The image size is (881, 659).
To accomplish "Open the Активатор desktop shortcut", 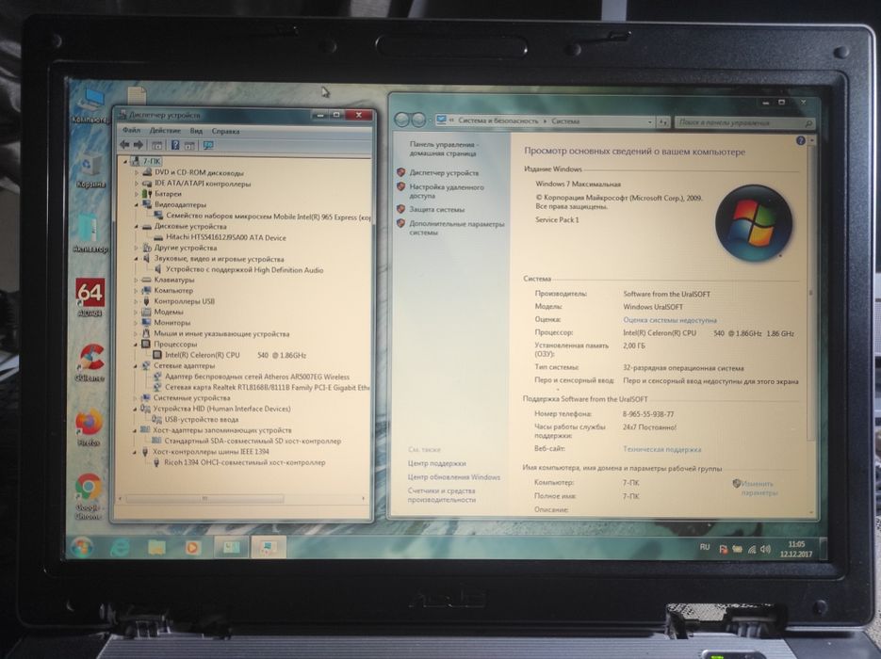I will [90, 233].
